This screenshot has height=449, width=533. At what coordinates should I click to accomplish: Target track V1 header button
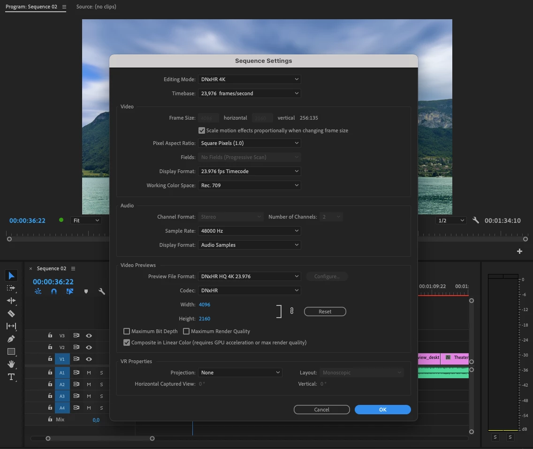click(62, 359)
